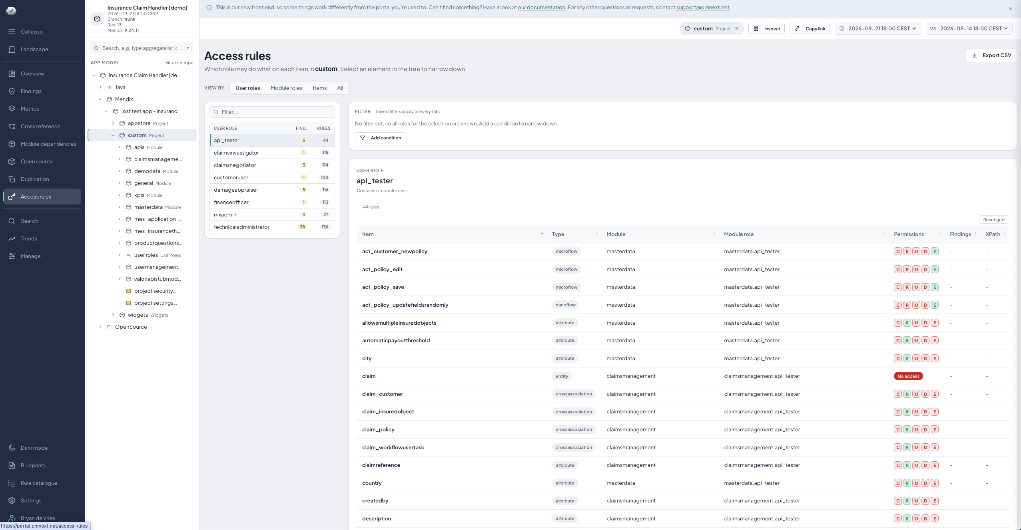
Task: Expand the widgets node
Action: [113, 315]
